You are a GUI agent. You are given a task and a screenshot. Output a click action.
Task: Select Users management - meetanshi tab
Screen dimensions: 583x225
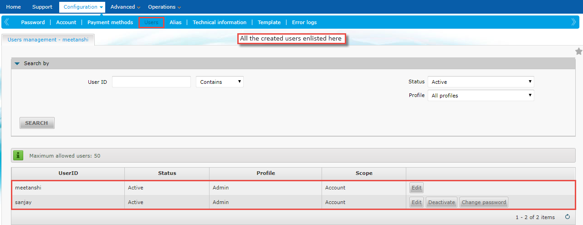click(x=48, y=40)
